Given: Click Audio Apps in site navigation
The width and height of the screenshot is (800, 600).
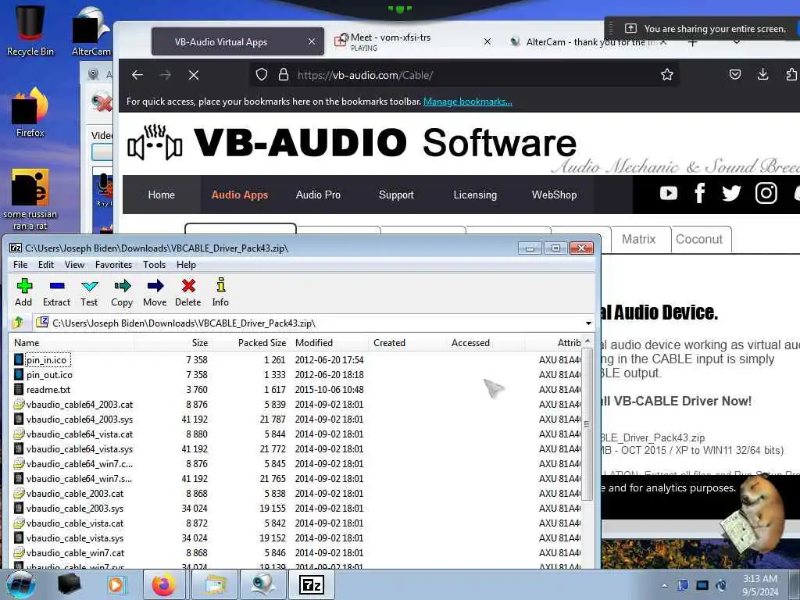Looking at the screenshot, I should pos(240,195).
